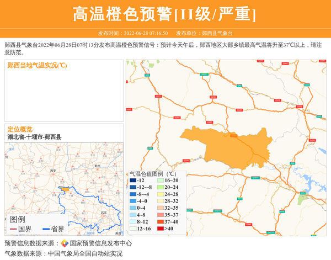This screenshot has height=260, width=331.
Task: Click the small orange marker on overview map
Action: coord(65,189)
